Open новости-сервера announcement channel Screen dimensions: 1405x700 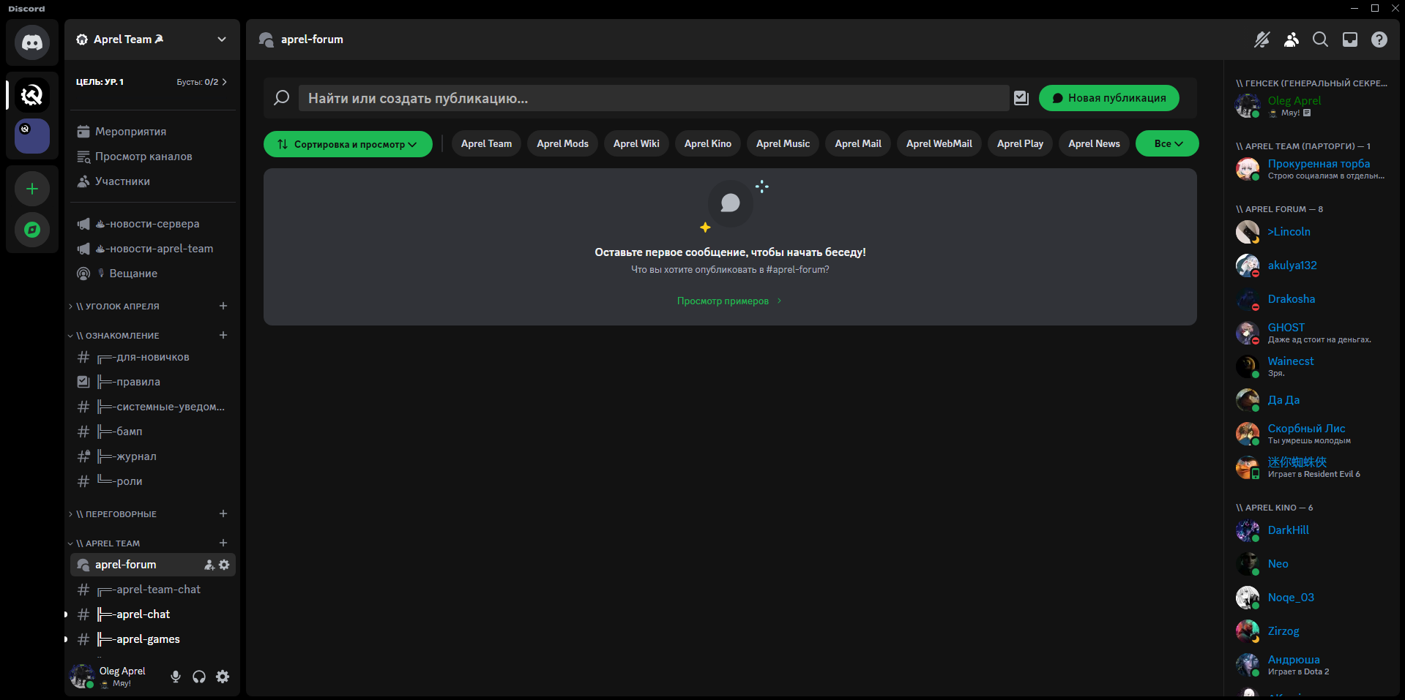click(153, 224)
